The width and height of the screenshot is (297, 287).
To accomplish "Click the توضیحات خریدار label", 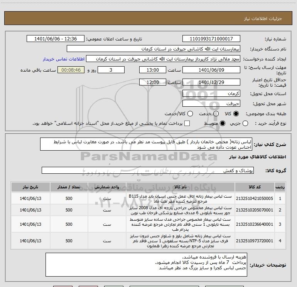I will click(268, 265).
